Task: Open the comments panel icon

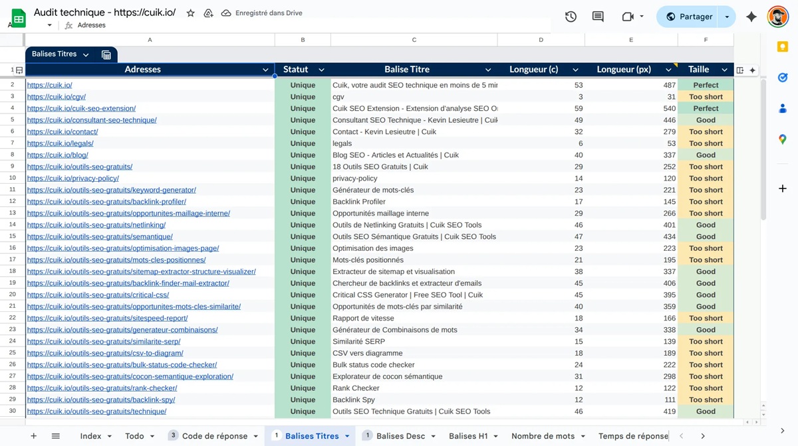Action: tap(598, 17)
